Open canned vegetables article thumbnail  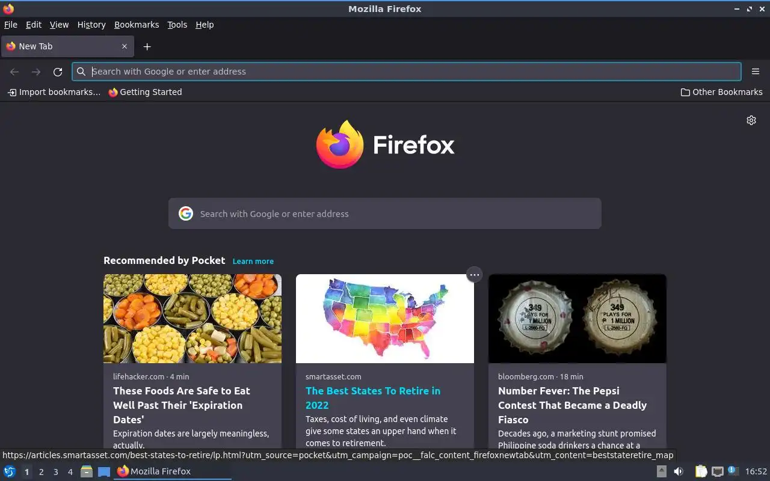coord(192,319)
